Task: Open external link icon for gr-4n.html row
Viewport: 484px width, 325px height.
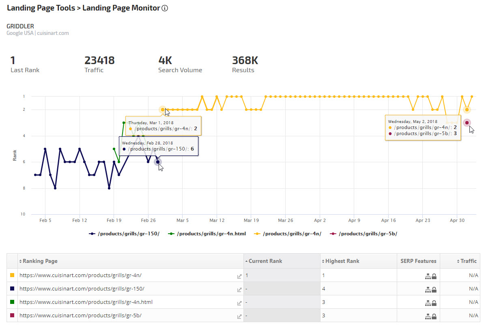Action: point(239,303)
